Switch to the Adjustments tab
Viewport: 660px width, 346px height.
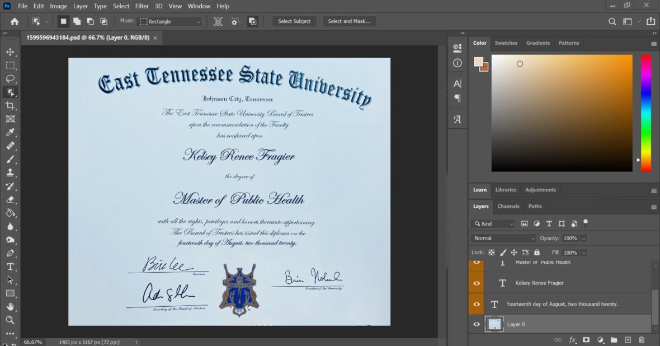pyautogui.click(x=540, y=190)
